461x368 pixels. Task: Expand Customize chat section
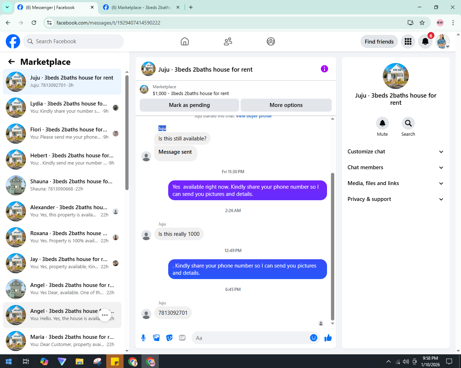395,152
